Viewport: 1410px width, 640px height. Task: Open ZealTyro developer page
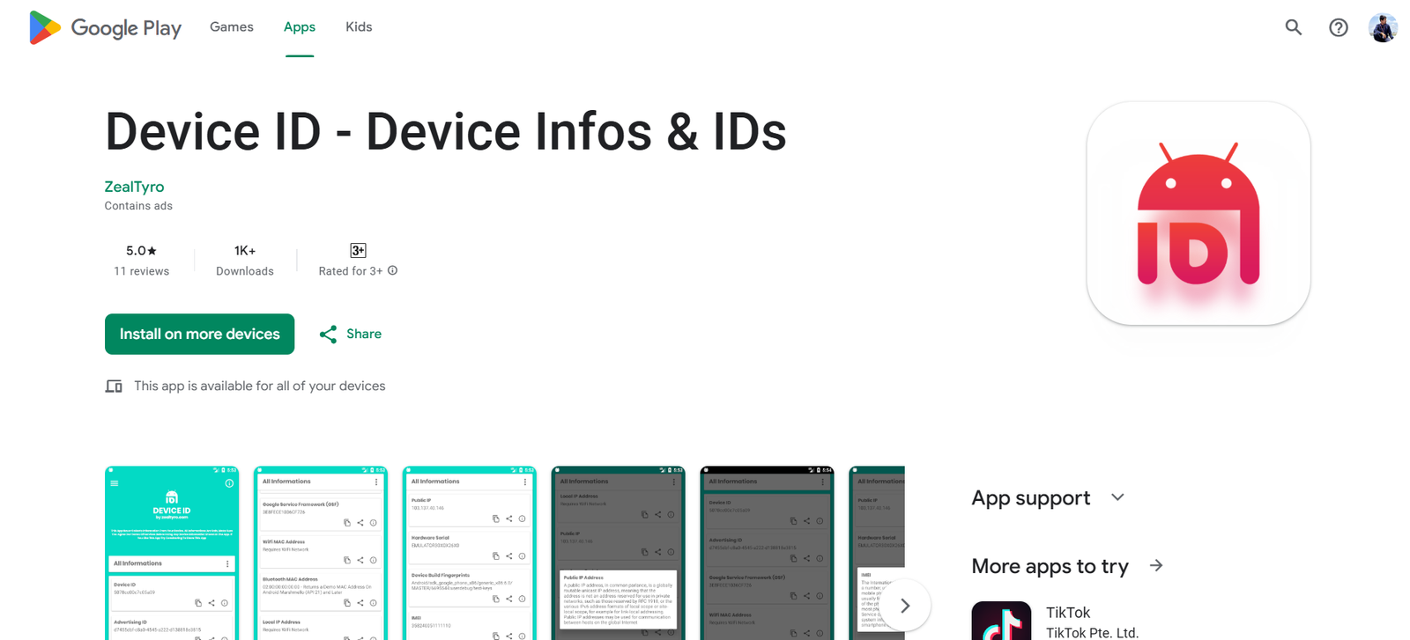tap(134, 187)
